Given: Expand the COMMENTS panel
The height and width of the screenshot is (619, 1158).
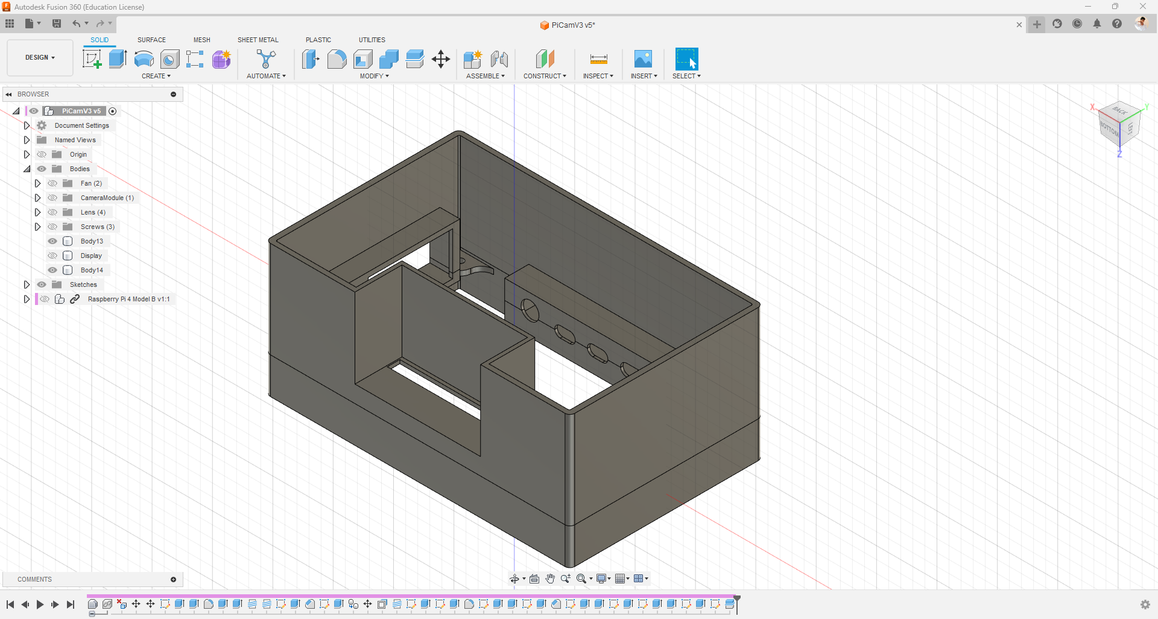Looking at the screenshot, I should (173, 579).
